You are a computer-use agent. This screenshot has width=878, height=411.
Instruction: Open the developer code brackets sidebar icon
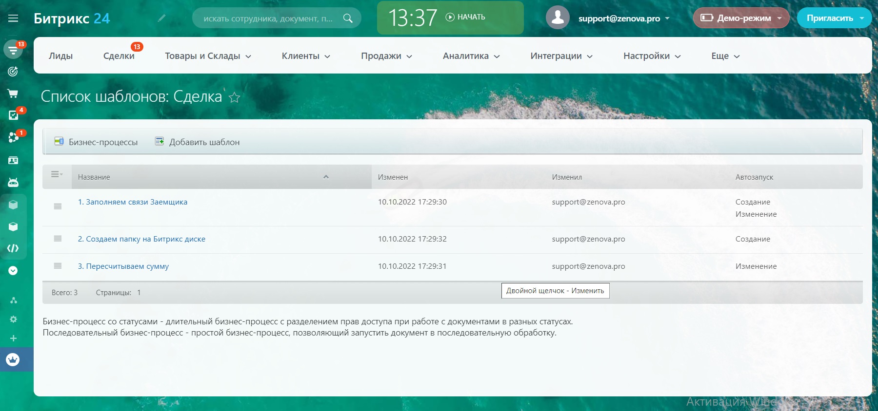(13, 248)
